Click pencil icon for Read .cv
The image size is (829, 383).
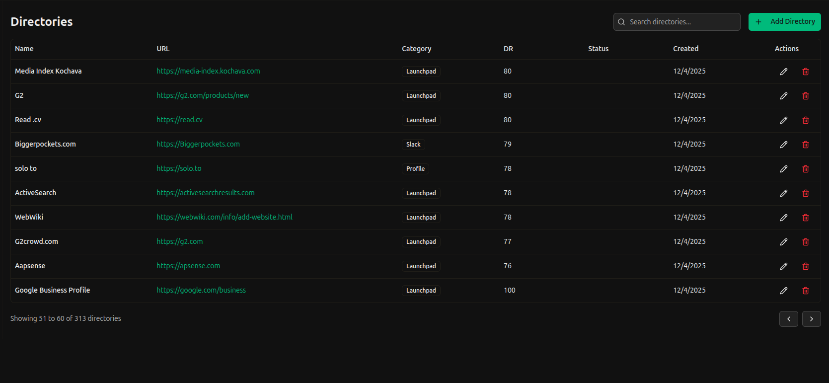[783, 120]
